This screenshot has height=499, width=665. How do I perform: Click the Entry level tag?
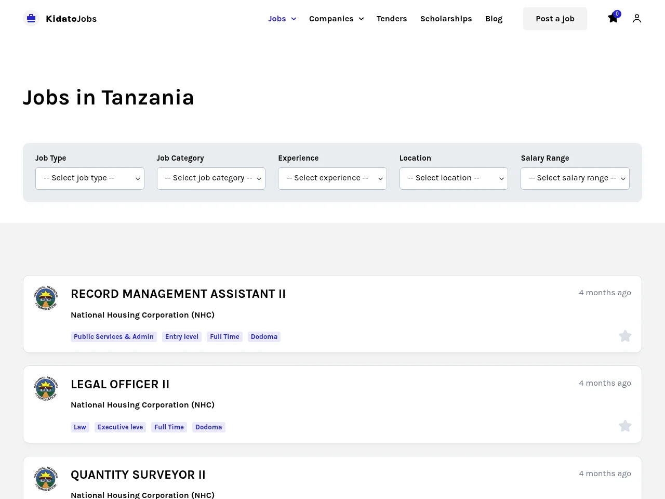(x=182, y=337)
